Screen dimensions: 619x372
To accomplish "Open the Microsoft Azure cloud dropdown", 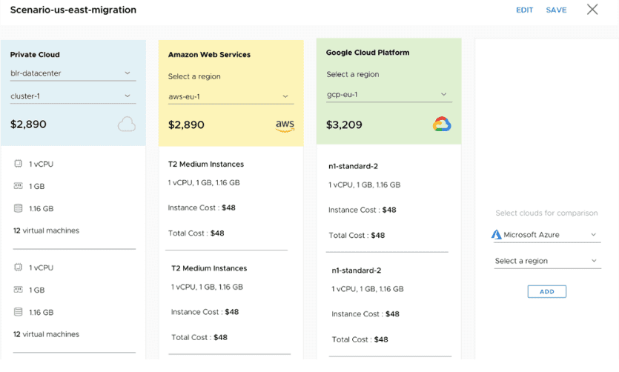I will click(x=546, y=235).
